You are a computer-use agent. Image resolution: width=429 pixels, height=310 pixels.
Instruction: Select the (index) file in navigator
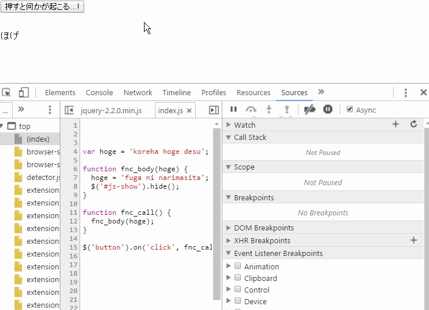tap(30, 139)
